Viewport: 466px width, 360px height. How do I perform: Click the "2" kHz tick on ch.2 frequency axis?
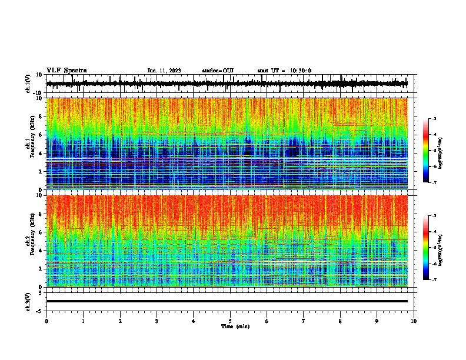41,269
